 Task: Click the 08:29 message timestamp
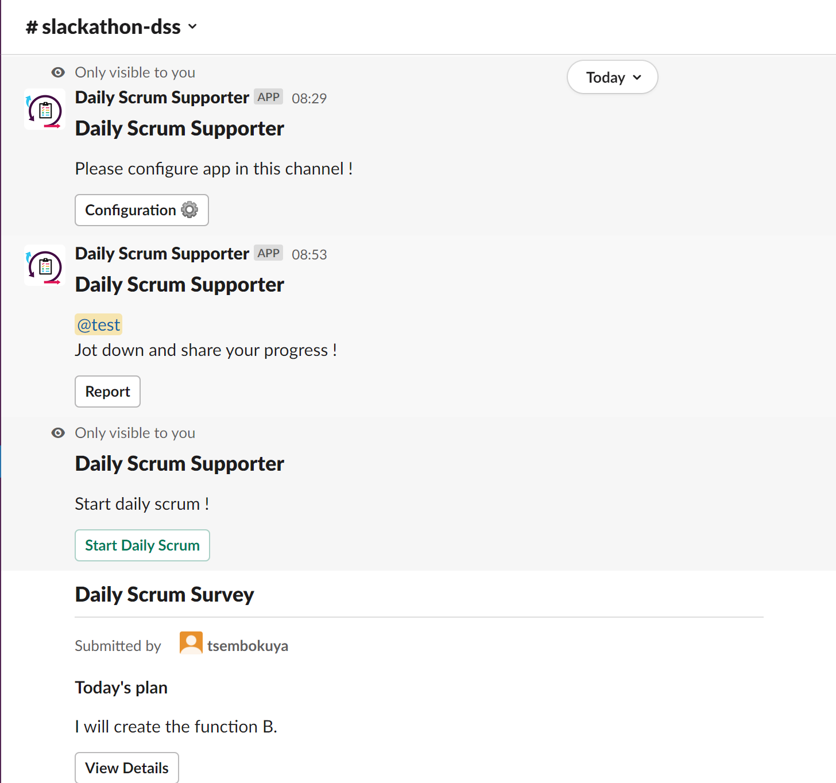(x=309, y=98)
